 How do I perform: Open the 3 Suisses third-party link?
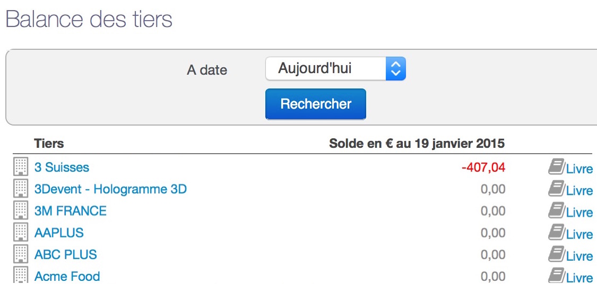pos(62,167)
